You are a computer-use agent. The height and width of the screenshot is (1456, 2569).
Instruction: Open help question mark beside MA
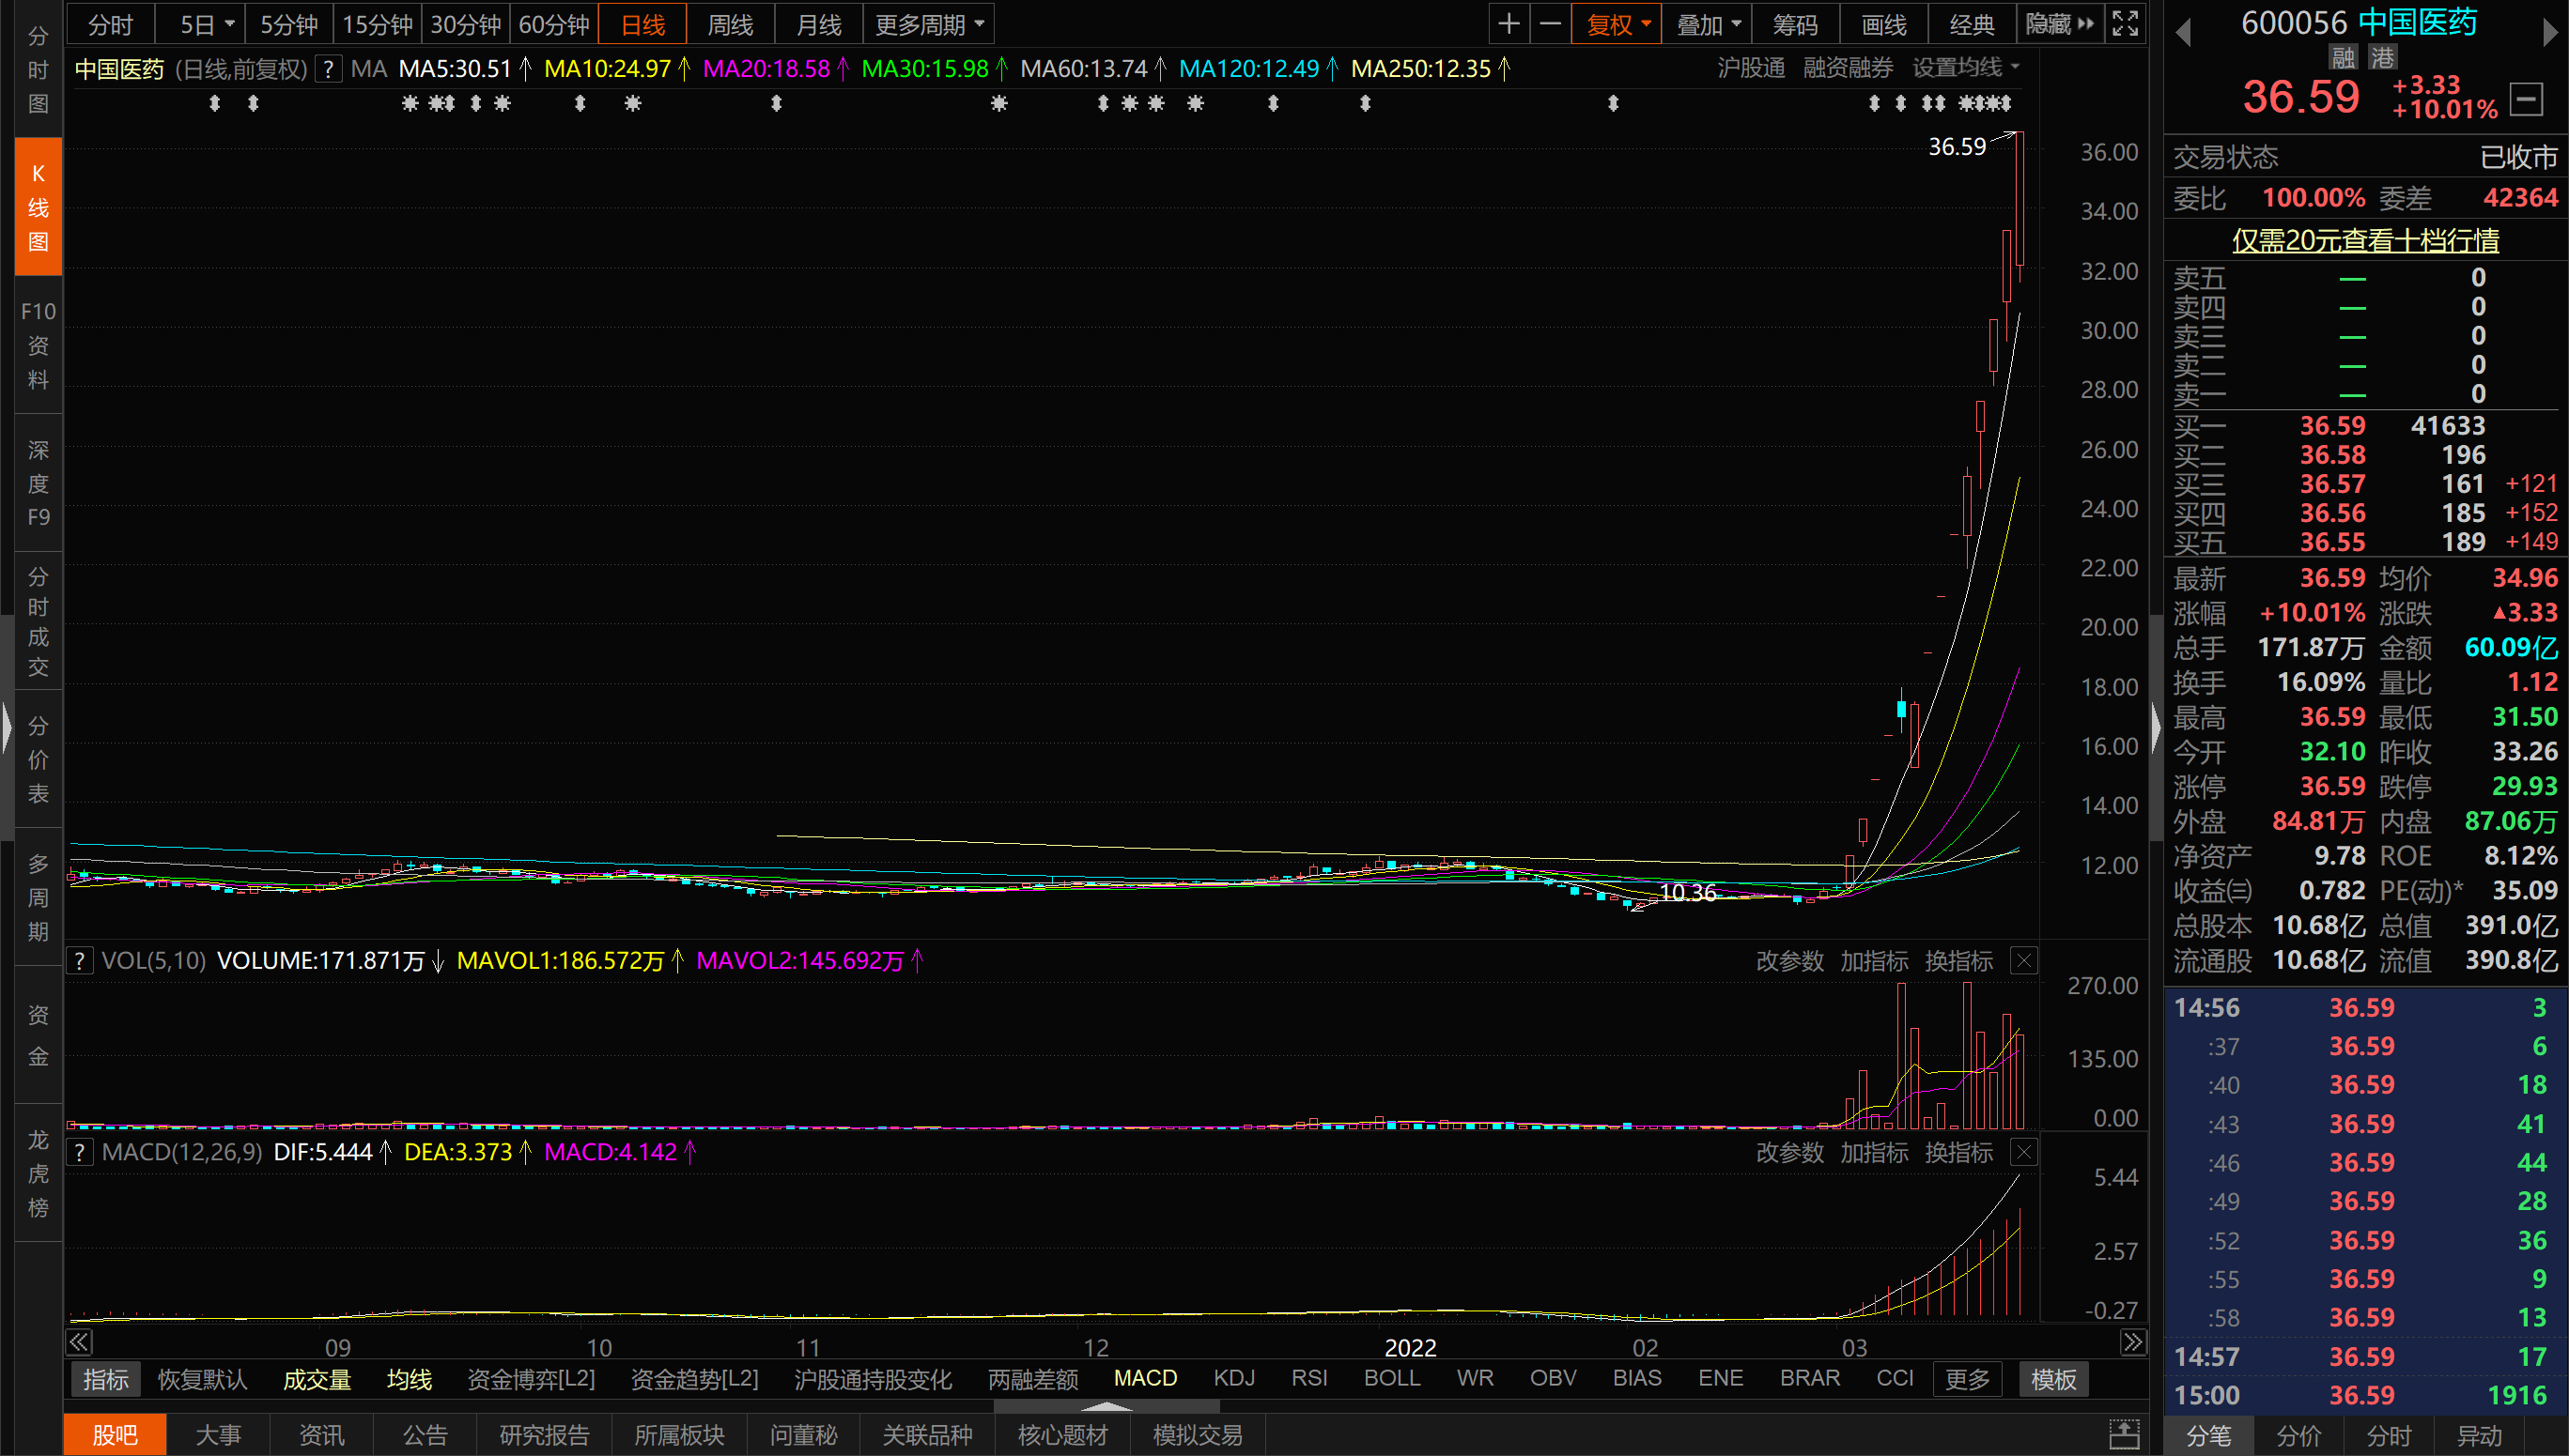(327, 69)
